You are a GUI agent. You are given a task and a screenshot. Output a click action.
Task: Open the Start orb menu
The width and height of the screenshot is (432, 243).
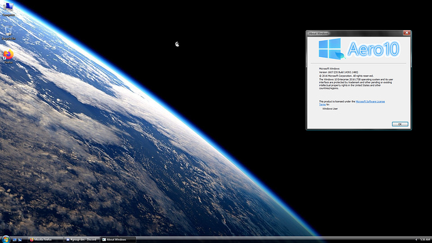click(x=6, y=239)
